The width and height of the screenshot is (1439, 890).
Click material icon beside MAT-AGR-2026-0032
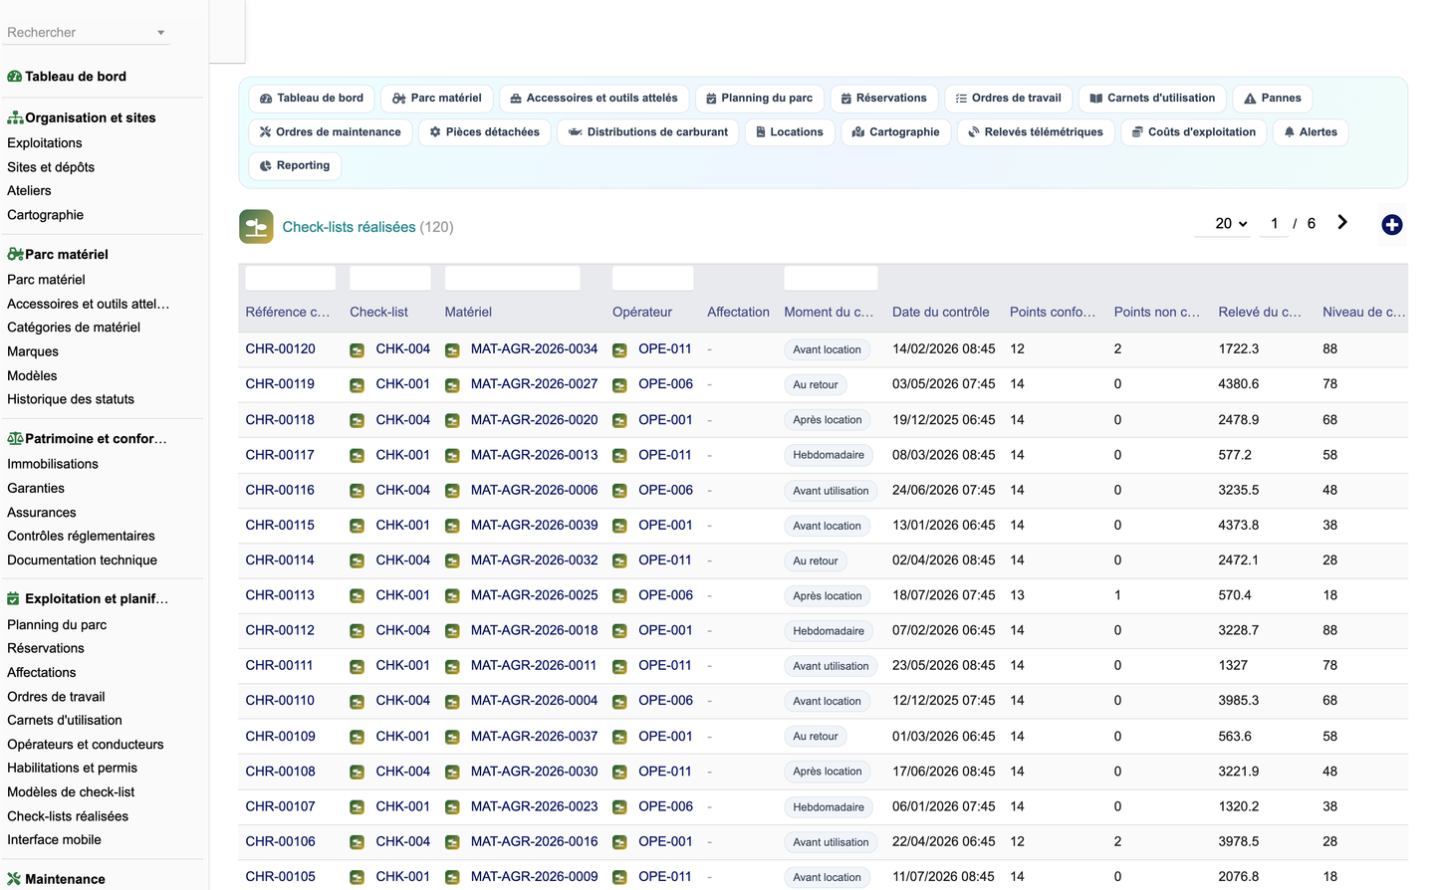tap(452, 560)
